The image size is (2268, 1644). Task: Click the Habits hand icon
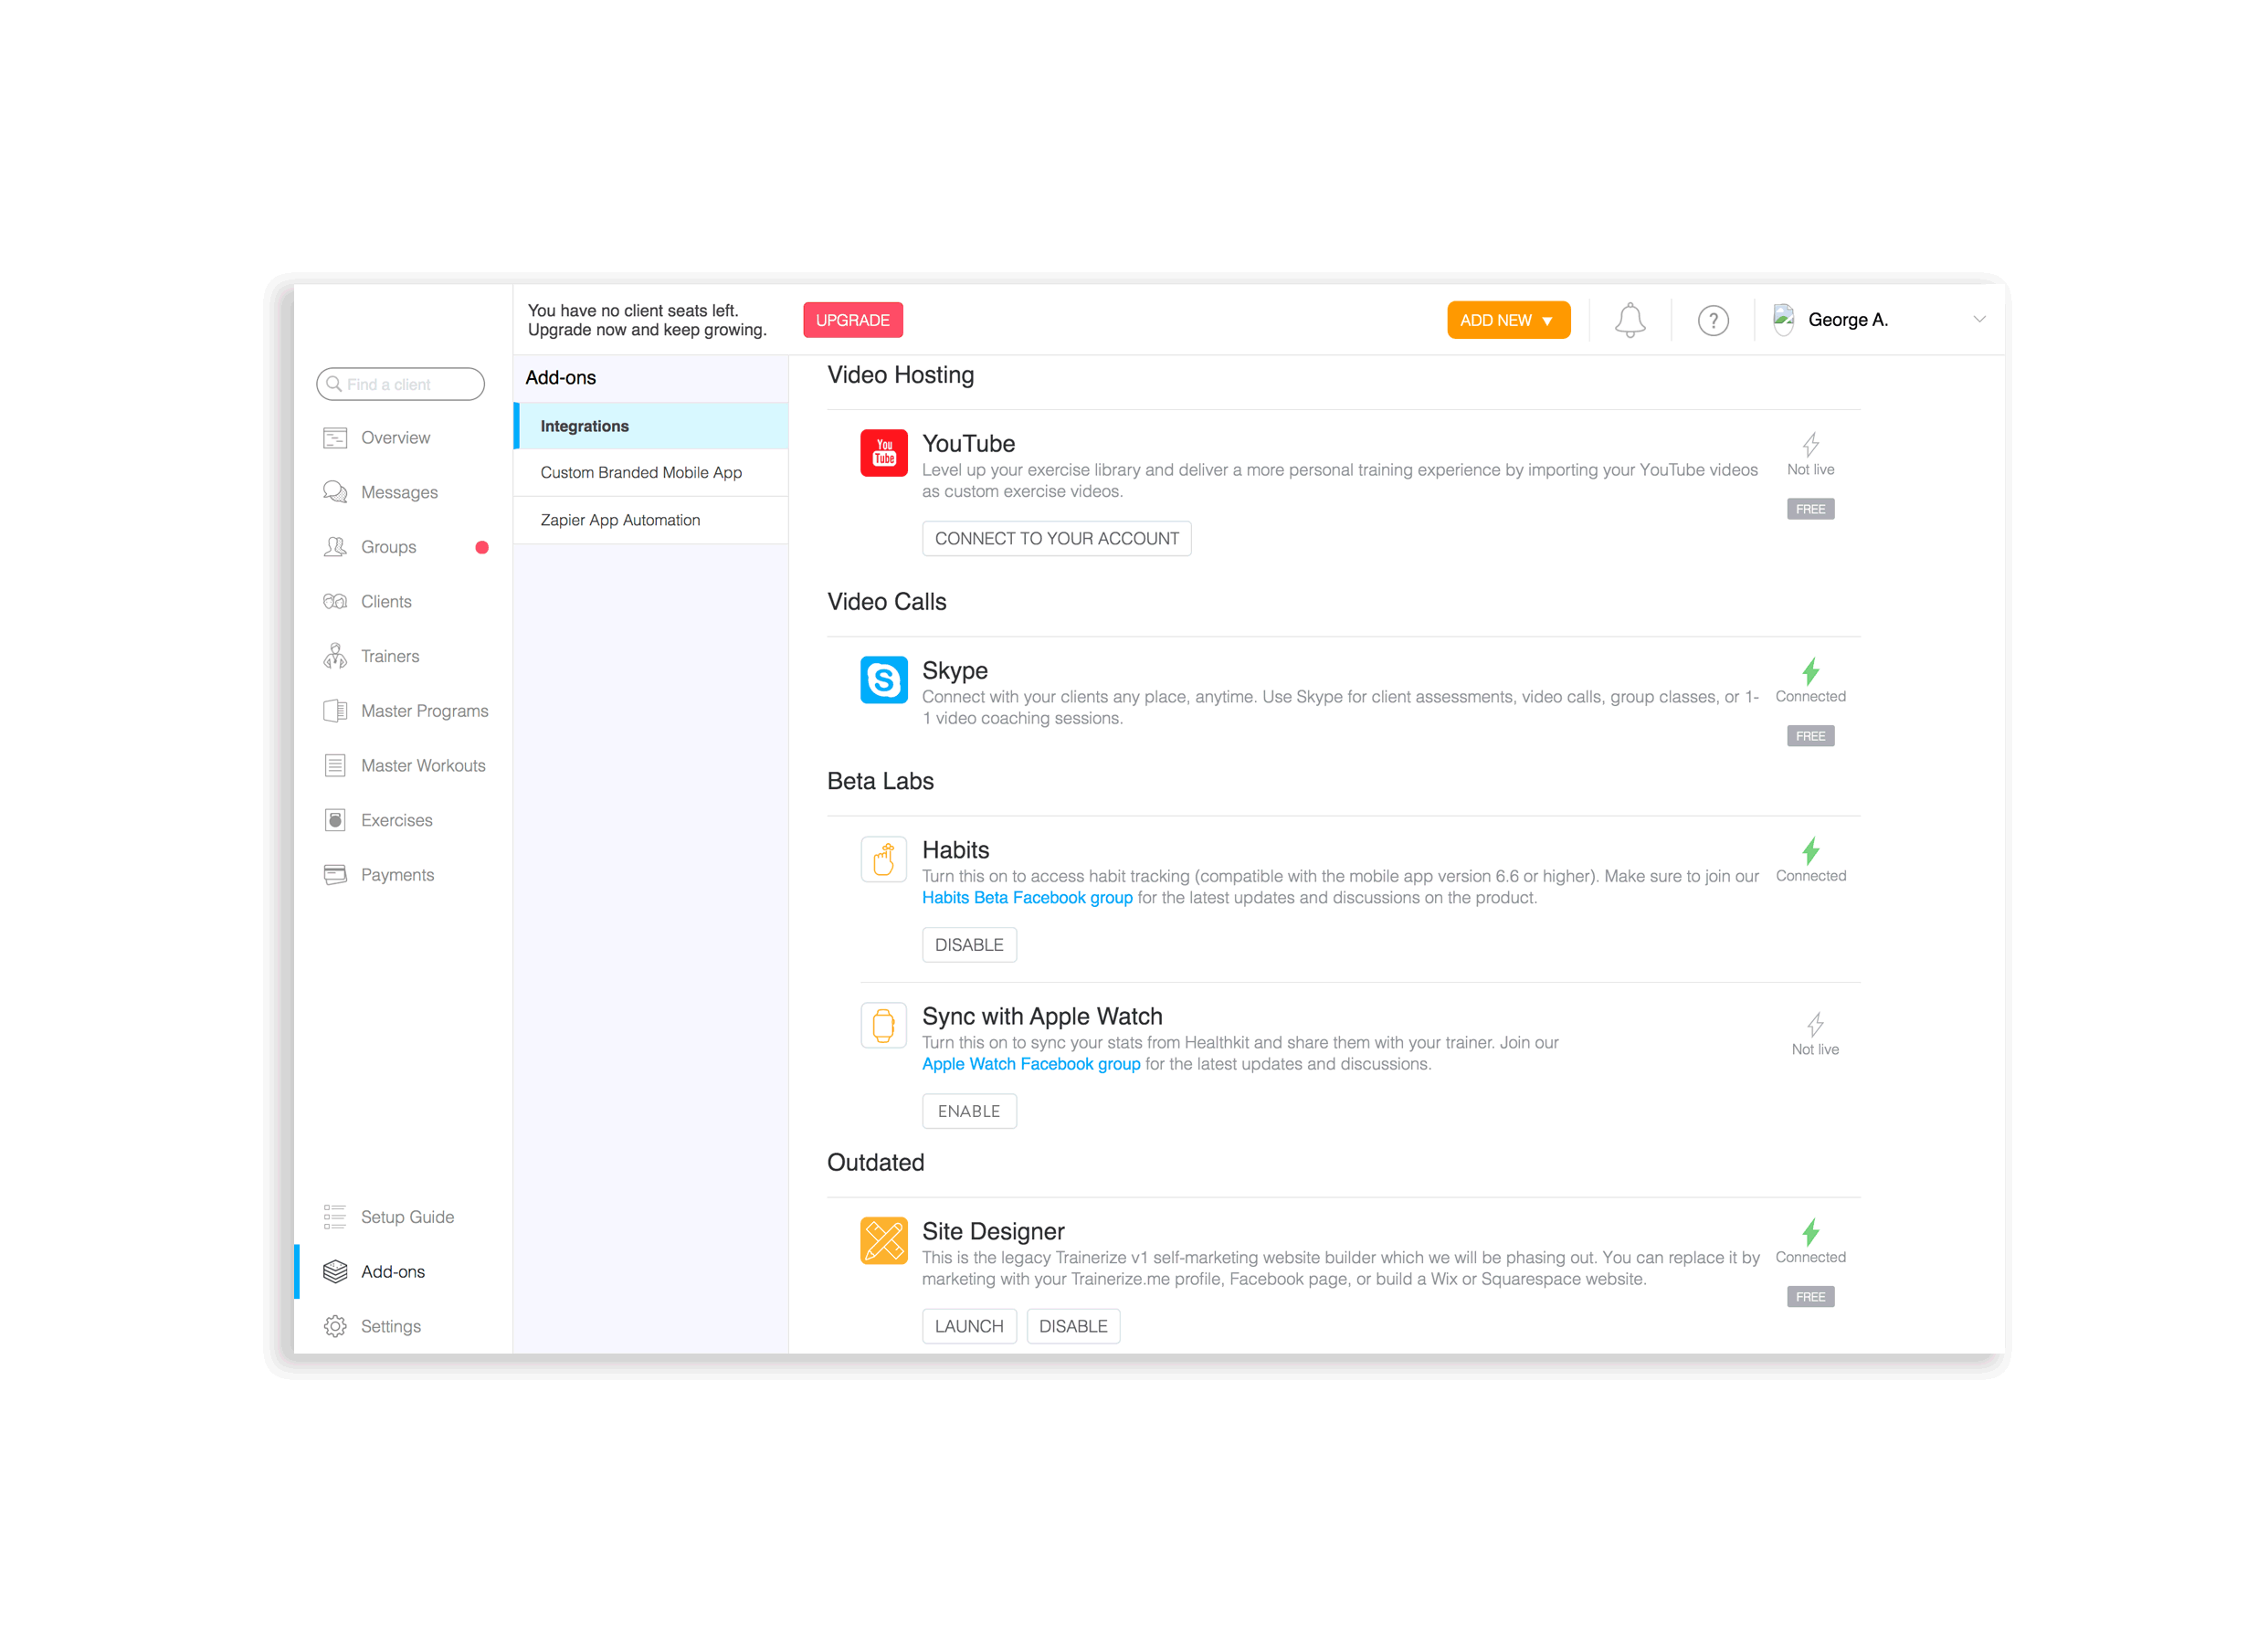coord(884,859)
